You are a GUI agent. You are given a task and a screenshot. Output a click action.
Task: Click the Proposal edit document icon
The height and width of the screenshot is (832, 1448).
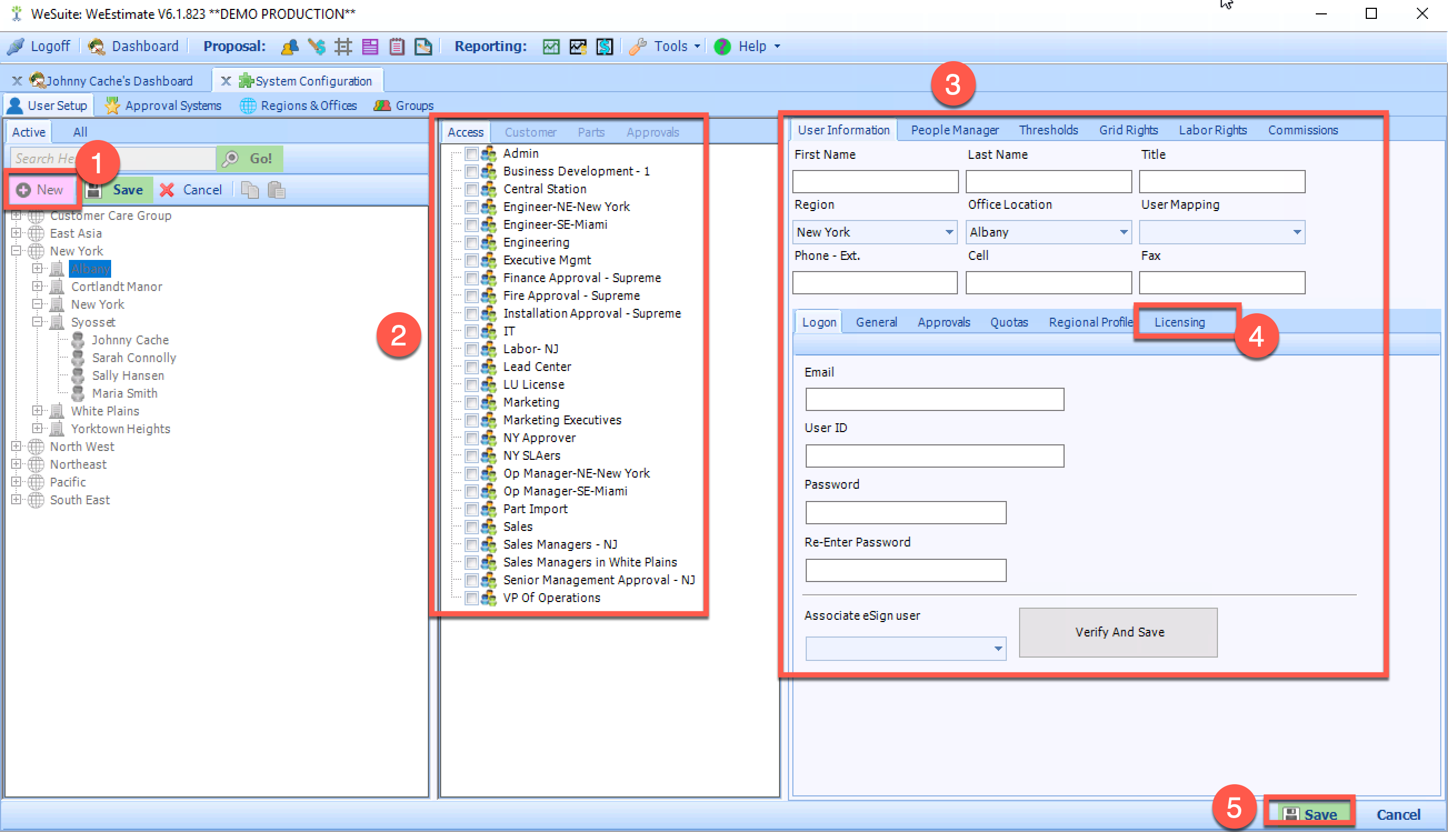click(x=423, y=46)
